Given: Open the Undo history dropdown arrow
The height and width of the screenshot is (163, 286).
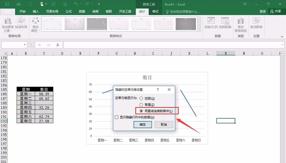Looking at the screenshot, I should coord(80,4).
